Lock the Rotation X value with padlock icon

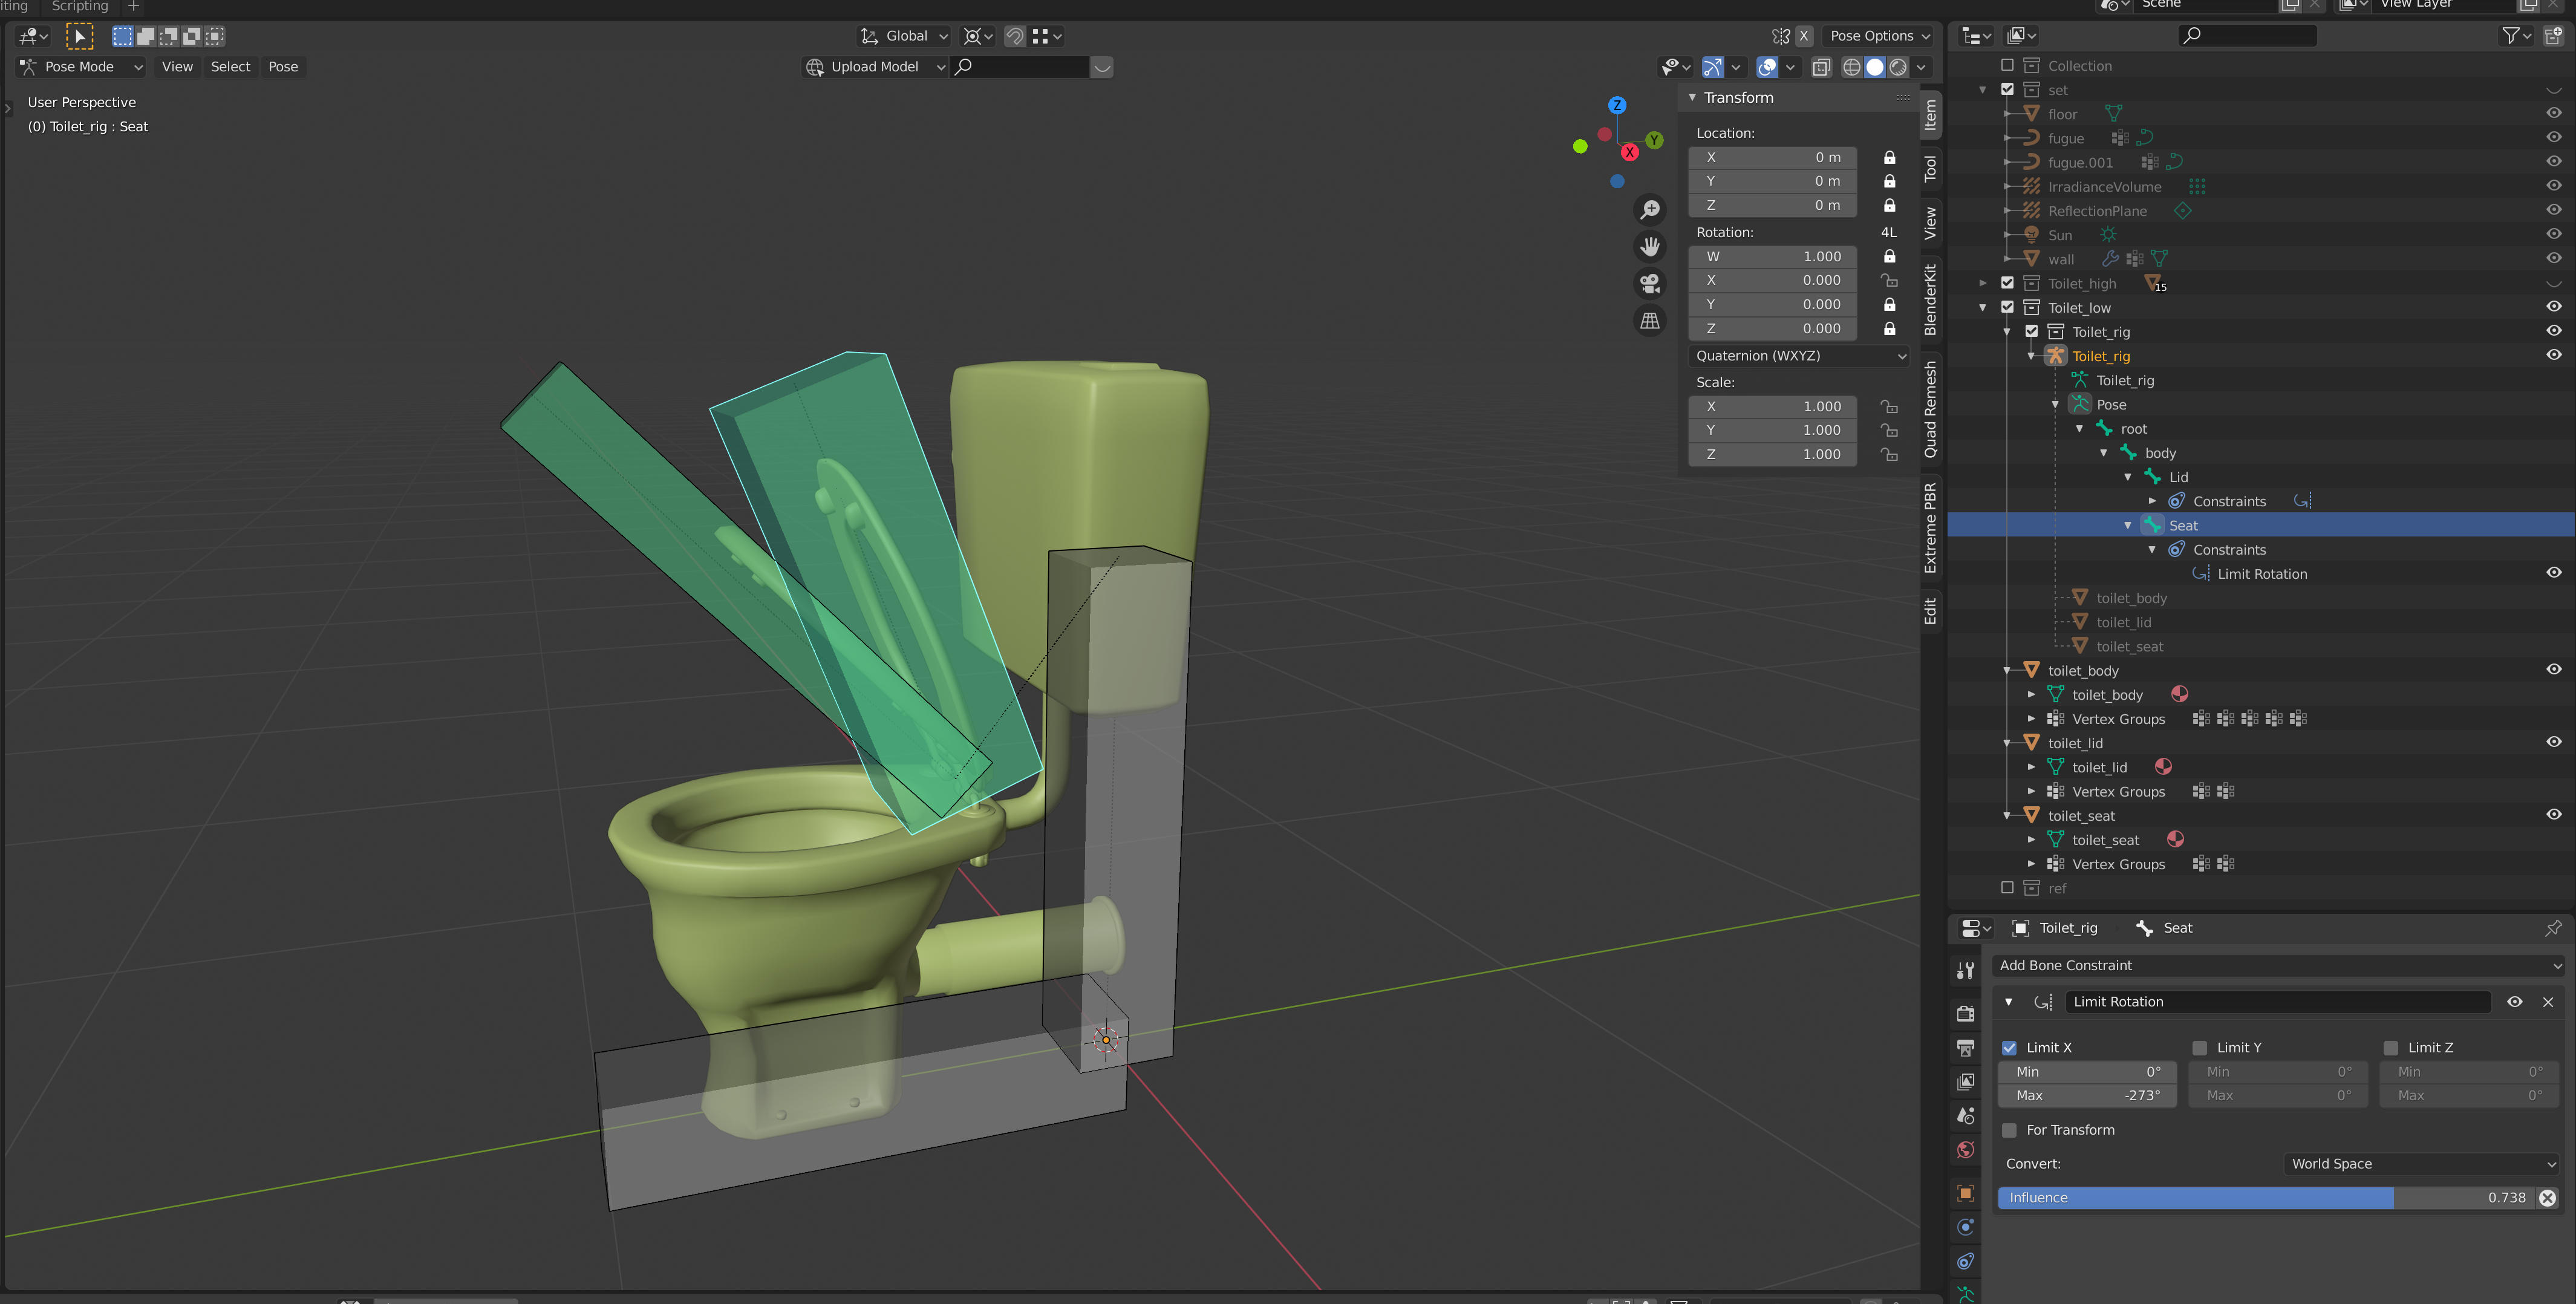[x=1890, y=280]
